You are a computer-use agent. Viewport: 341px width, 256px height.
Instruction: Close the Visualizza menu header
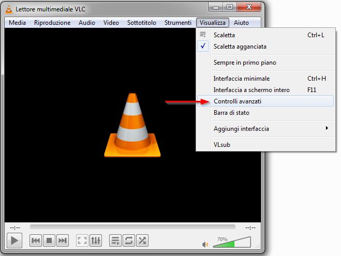pyautogui.click(x=213, y=23)
